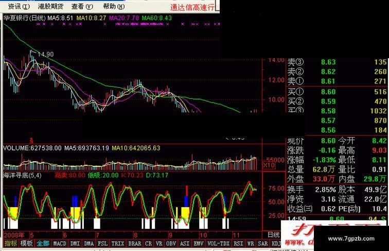Open the 帮助(H) menu

pyautogui.click(x=114, y=7)
